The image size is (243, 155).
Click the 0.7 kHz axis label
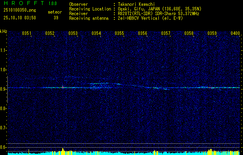coord(3,128)
